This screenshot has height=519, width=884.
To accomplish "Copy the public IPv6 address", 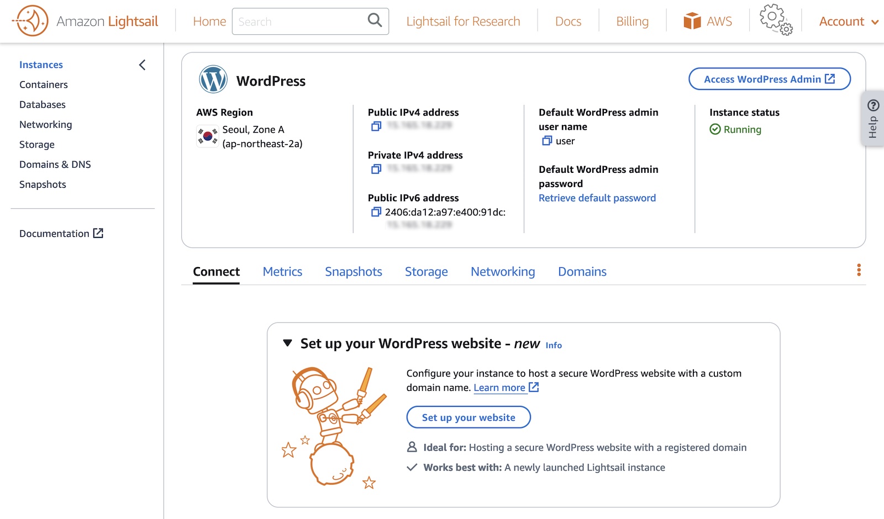I will pyautogui.click(x=376, y=212).
